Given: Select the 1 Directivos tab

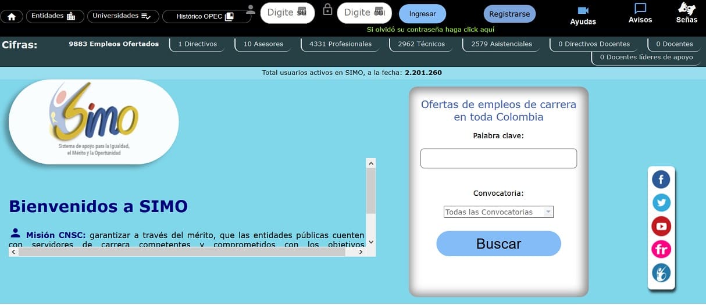Looking at the screenshot, I should point(197,44).
